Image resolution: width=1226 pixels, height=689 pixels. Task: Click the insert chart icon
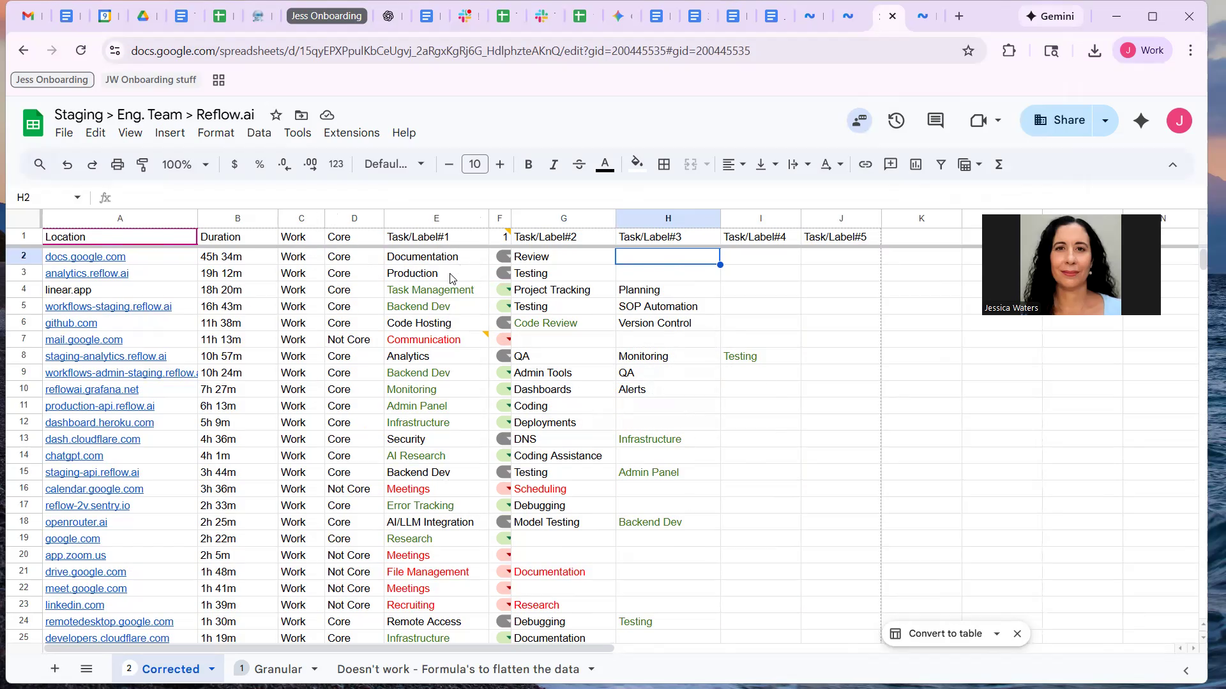point(916,165)
